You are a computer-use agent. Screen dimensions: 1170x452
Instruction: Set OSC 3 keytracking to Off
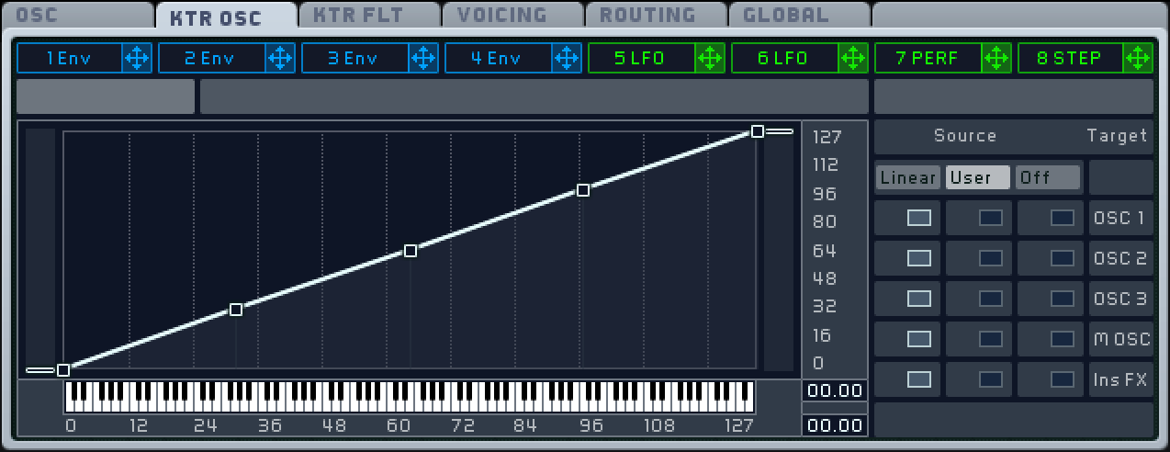1063,299
